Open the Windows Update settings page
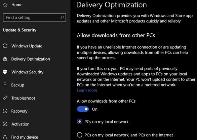The width and height of the screenshot is (197, 140). pos(27,46)
